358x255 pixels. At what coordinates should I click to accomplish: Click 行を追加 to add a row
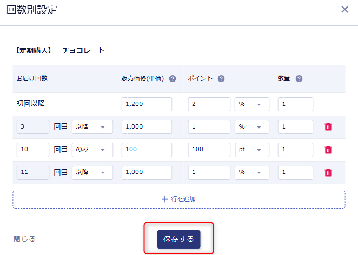[x=179, y=199]
